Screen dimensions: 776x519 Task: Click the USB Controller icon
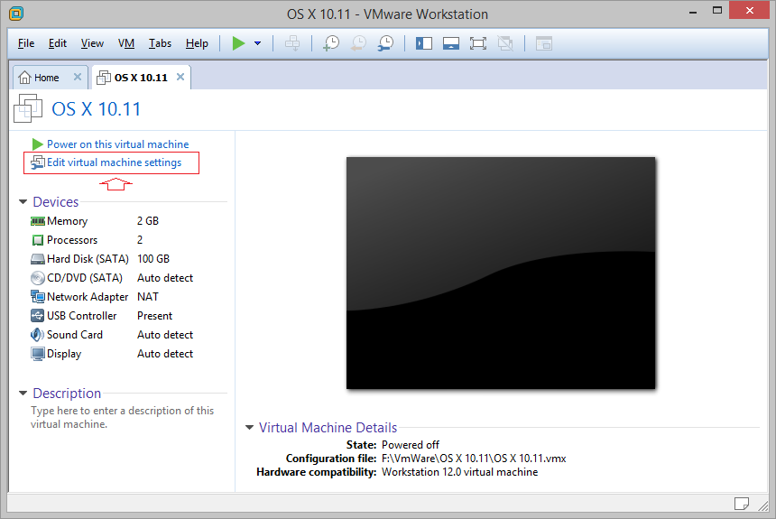[x=38, y=316]
